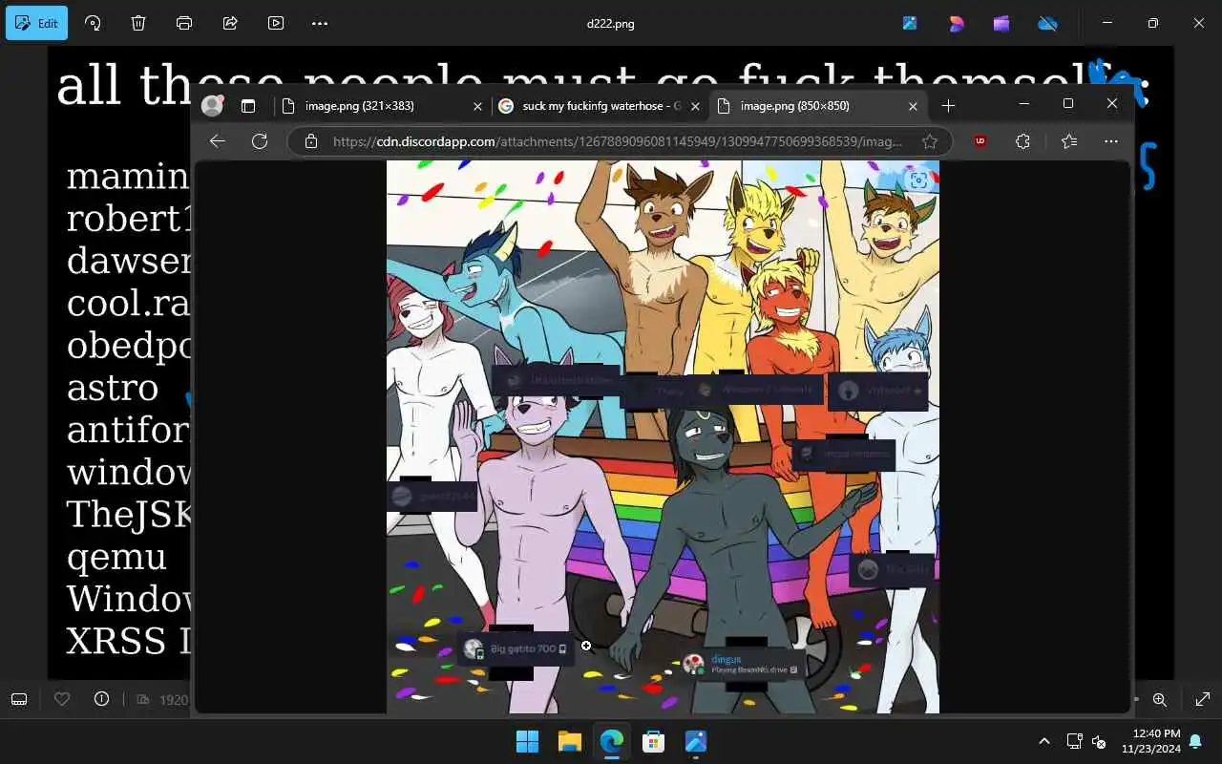Open Edge Settings and more menu
1222x764 pixels.
click(1111, 141)
